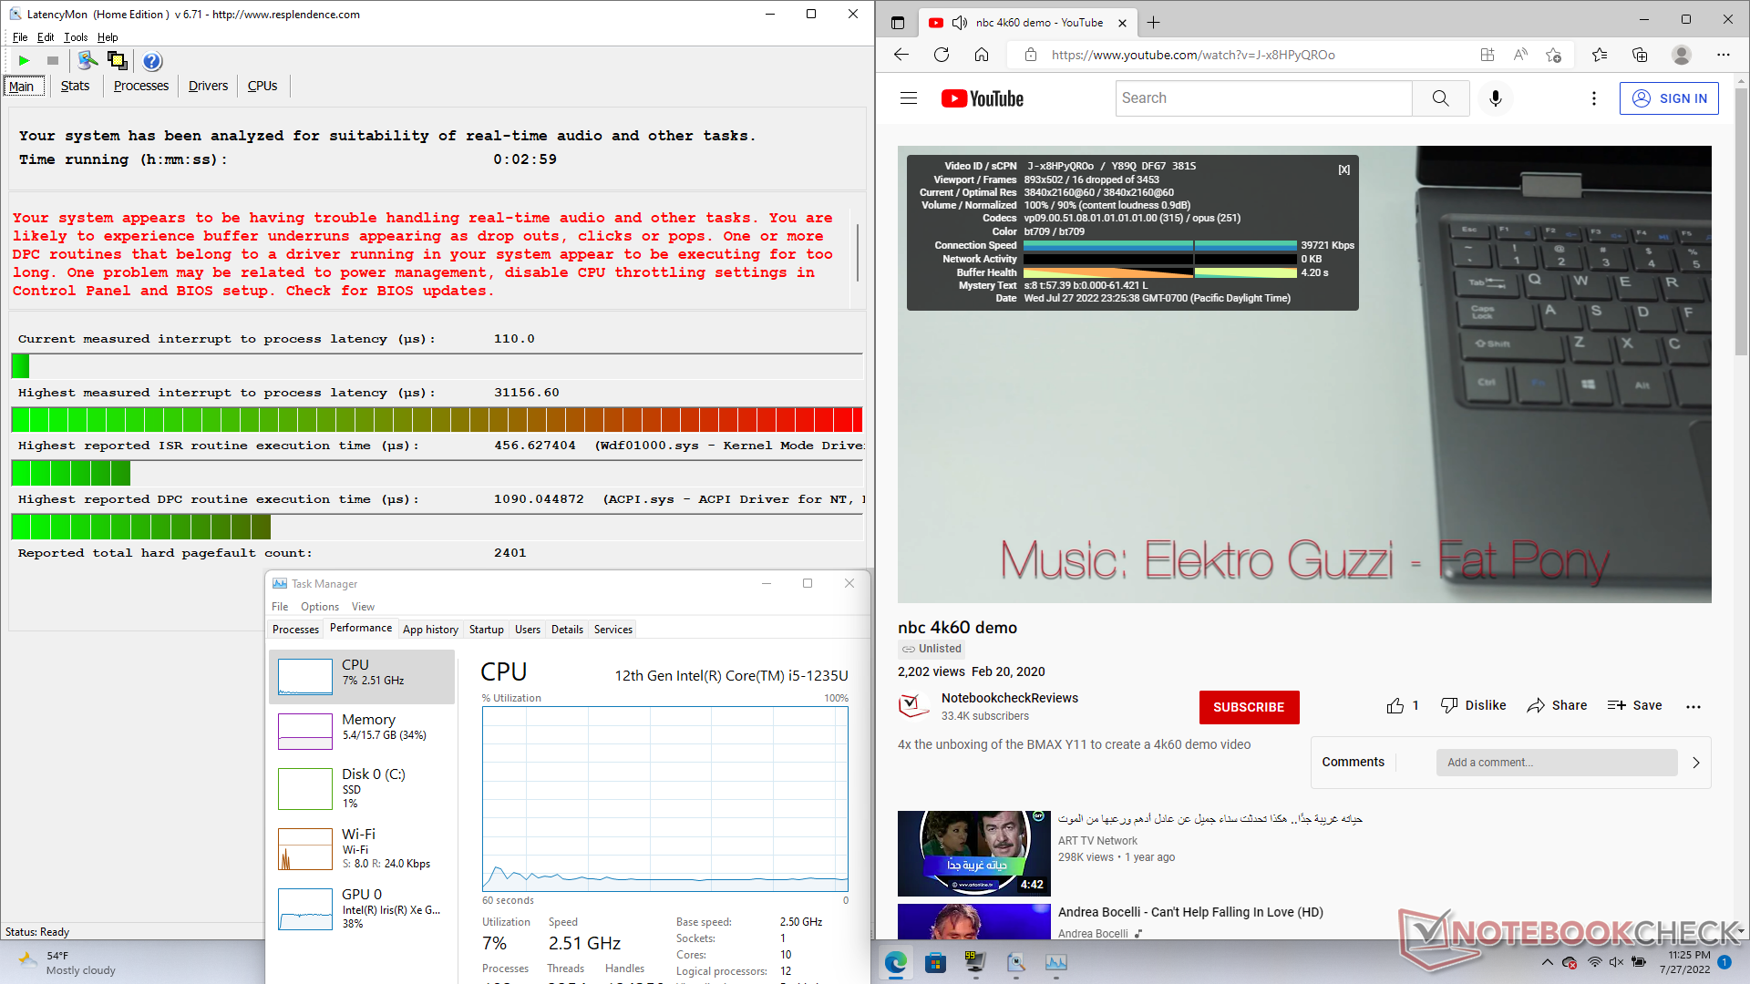1750x984 pixels.
Task: Expand the Comments section chevron
Action: pyautogui.click(x=1696, y=763)
